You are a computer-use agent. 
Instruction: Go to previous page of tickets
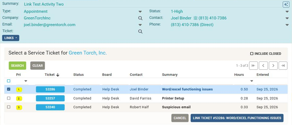point(263,66)
